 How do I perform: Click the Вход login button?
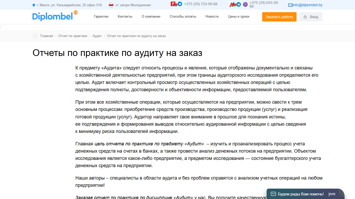[311, 17]
